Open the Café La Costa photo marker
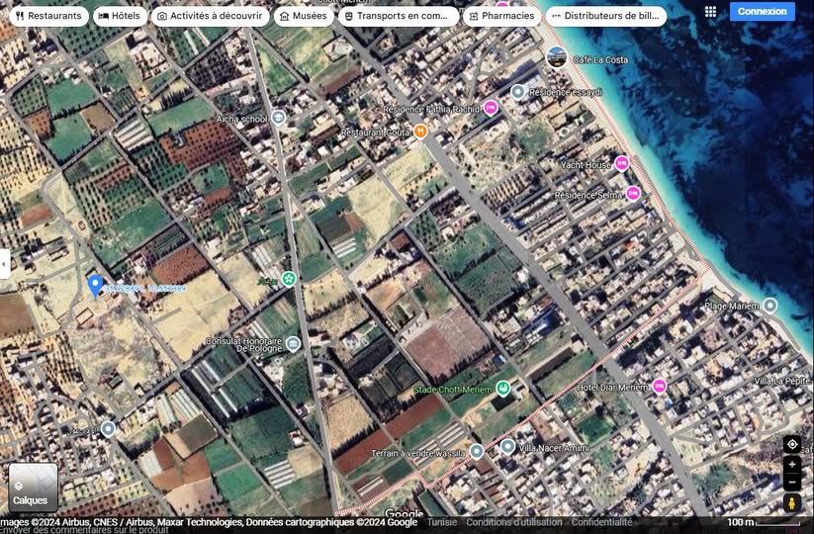 pos(557,57)
